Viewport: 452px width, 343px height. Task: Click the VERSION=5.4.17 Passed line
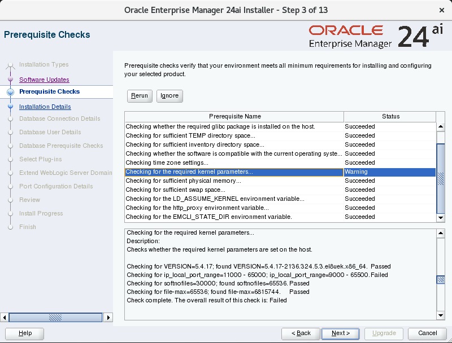click(259, 266)
